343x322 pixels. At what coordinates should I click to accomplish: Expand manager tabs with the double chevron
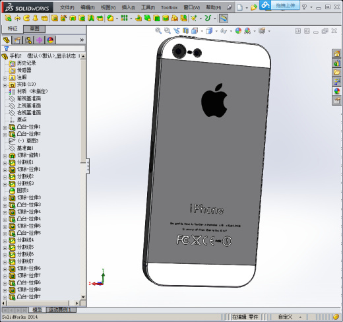[x=82, y=40]
